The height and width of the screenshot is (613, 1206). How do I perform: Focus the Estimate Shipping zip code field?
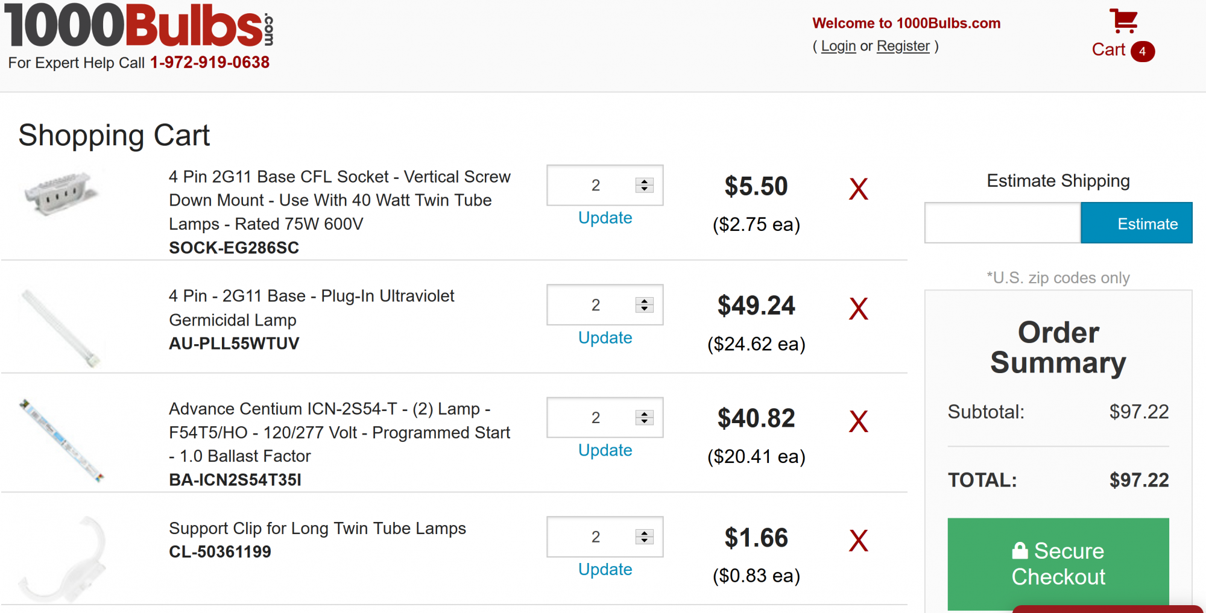click(1003, 223)
